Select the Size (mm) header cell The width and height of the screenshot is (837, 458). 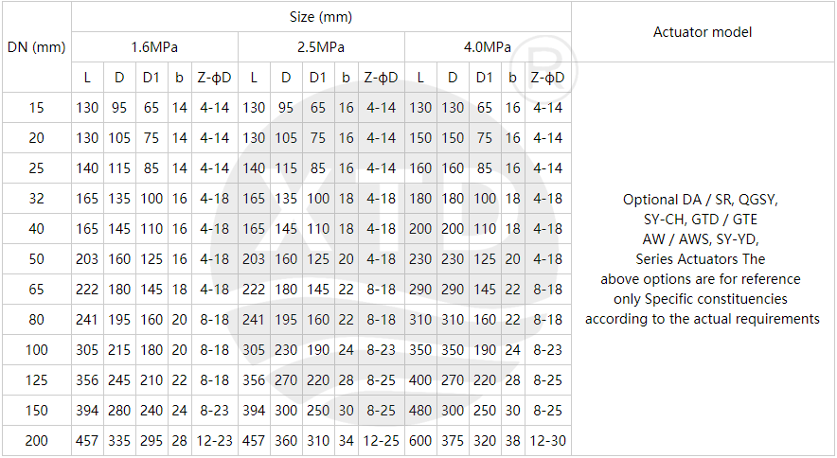(x=321, y=17)
